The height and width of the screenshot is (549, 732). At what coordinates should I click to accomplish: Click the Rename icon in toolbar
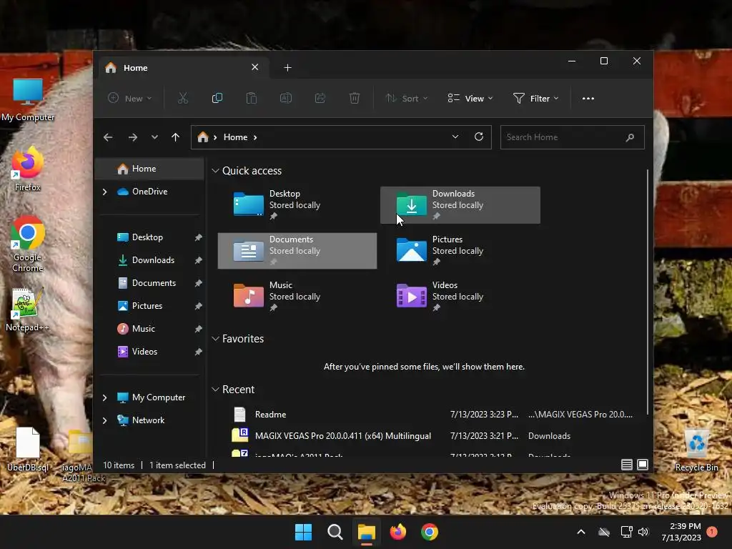(286, 98)
